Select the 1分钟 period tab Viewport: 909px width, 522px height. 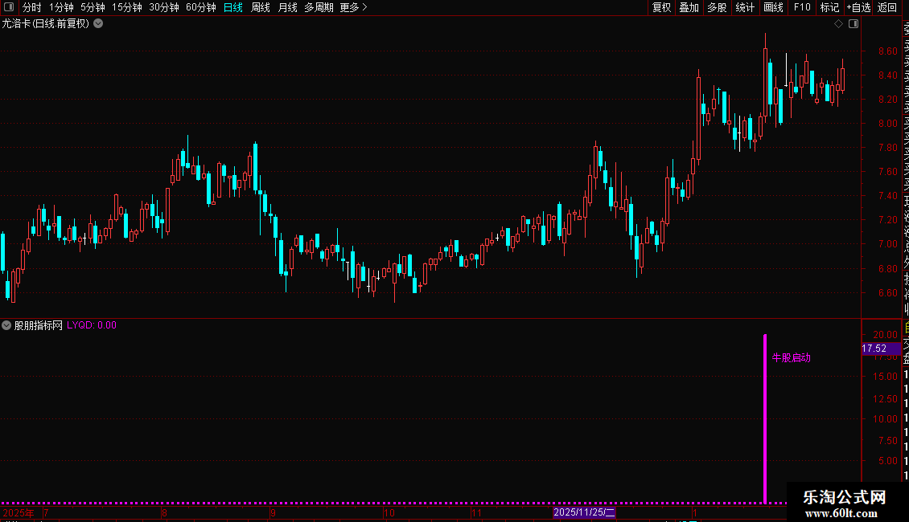tap(61, 7)
